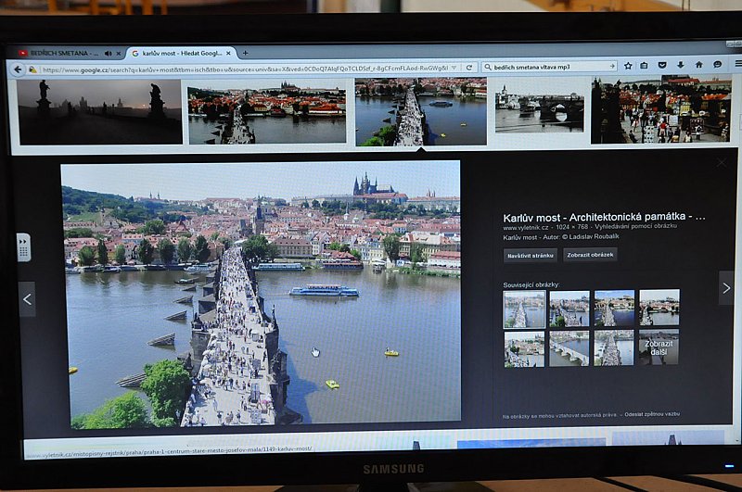Reload the page with the refresh icon
Image resolution: width=742 pixels, height=492 pixels.
click(x=470, y=67)
